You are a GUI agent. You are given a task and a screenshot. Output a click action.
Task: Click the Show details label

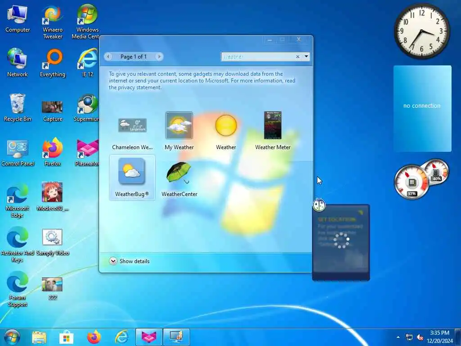134,261
